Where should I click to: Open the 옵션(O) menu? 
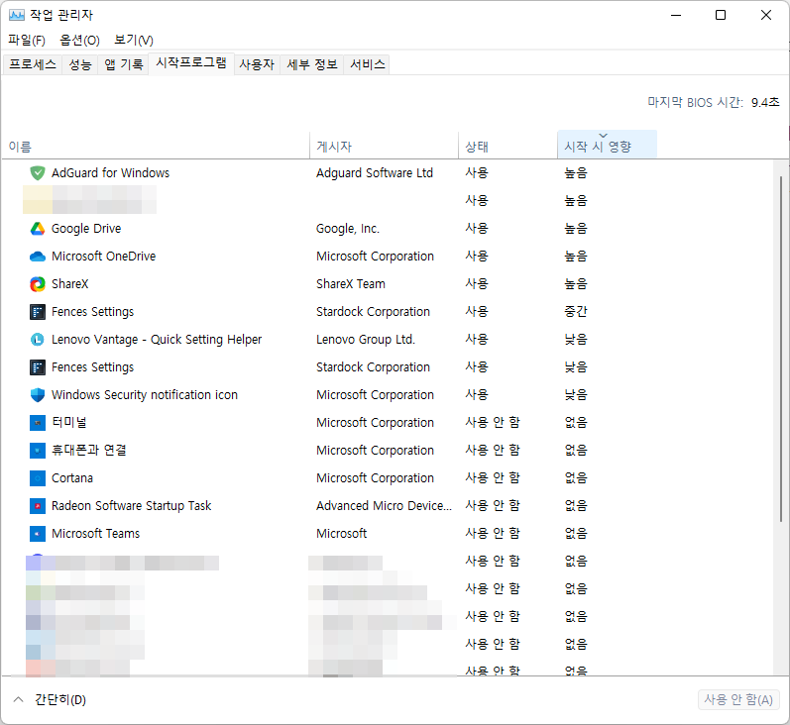pyautogui.click(x=79, y=40)
